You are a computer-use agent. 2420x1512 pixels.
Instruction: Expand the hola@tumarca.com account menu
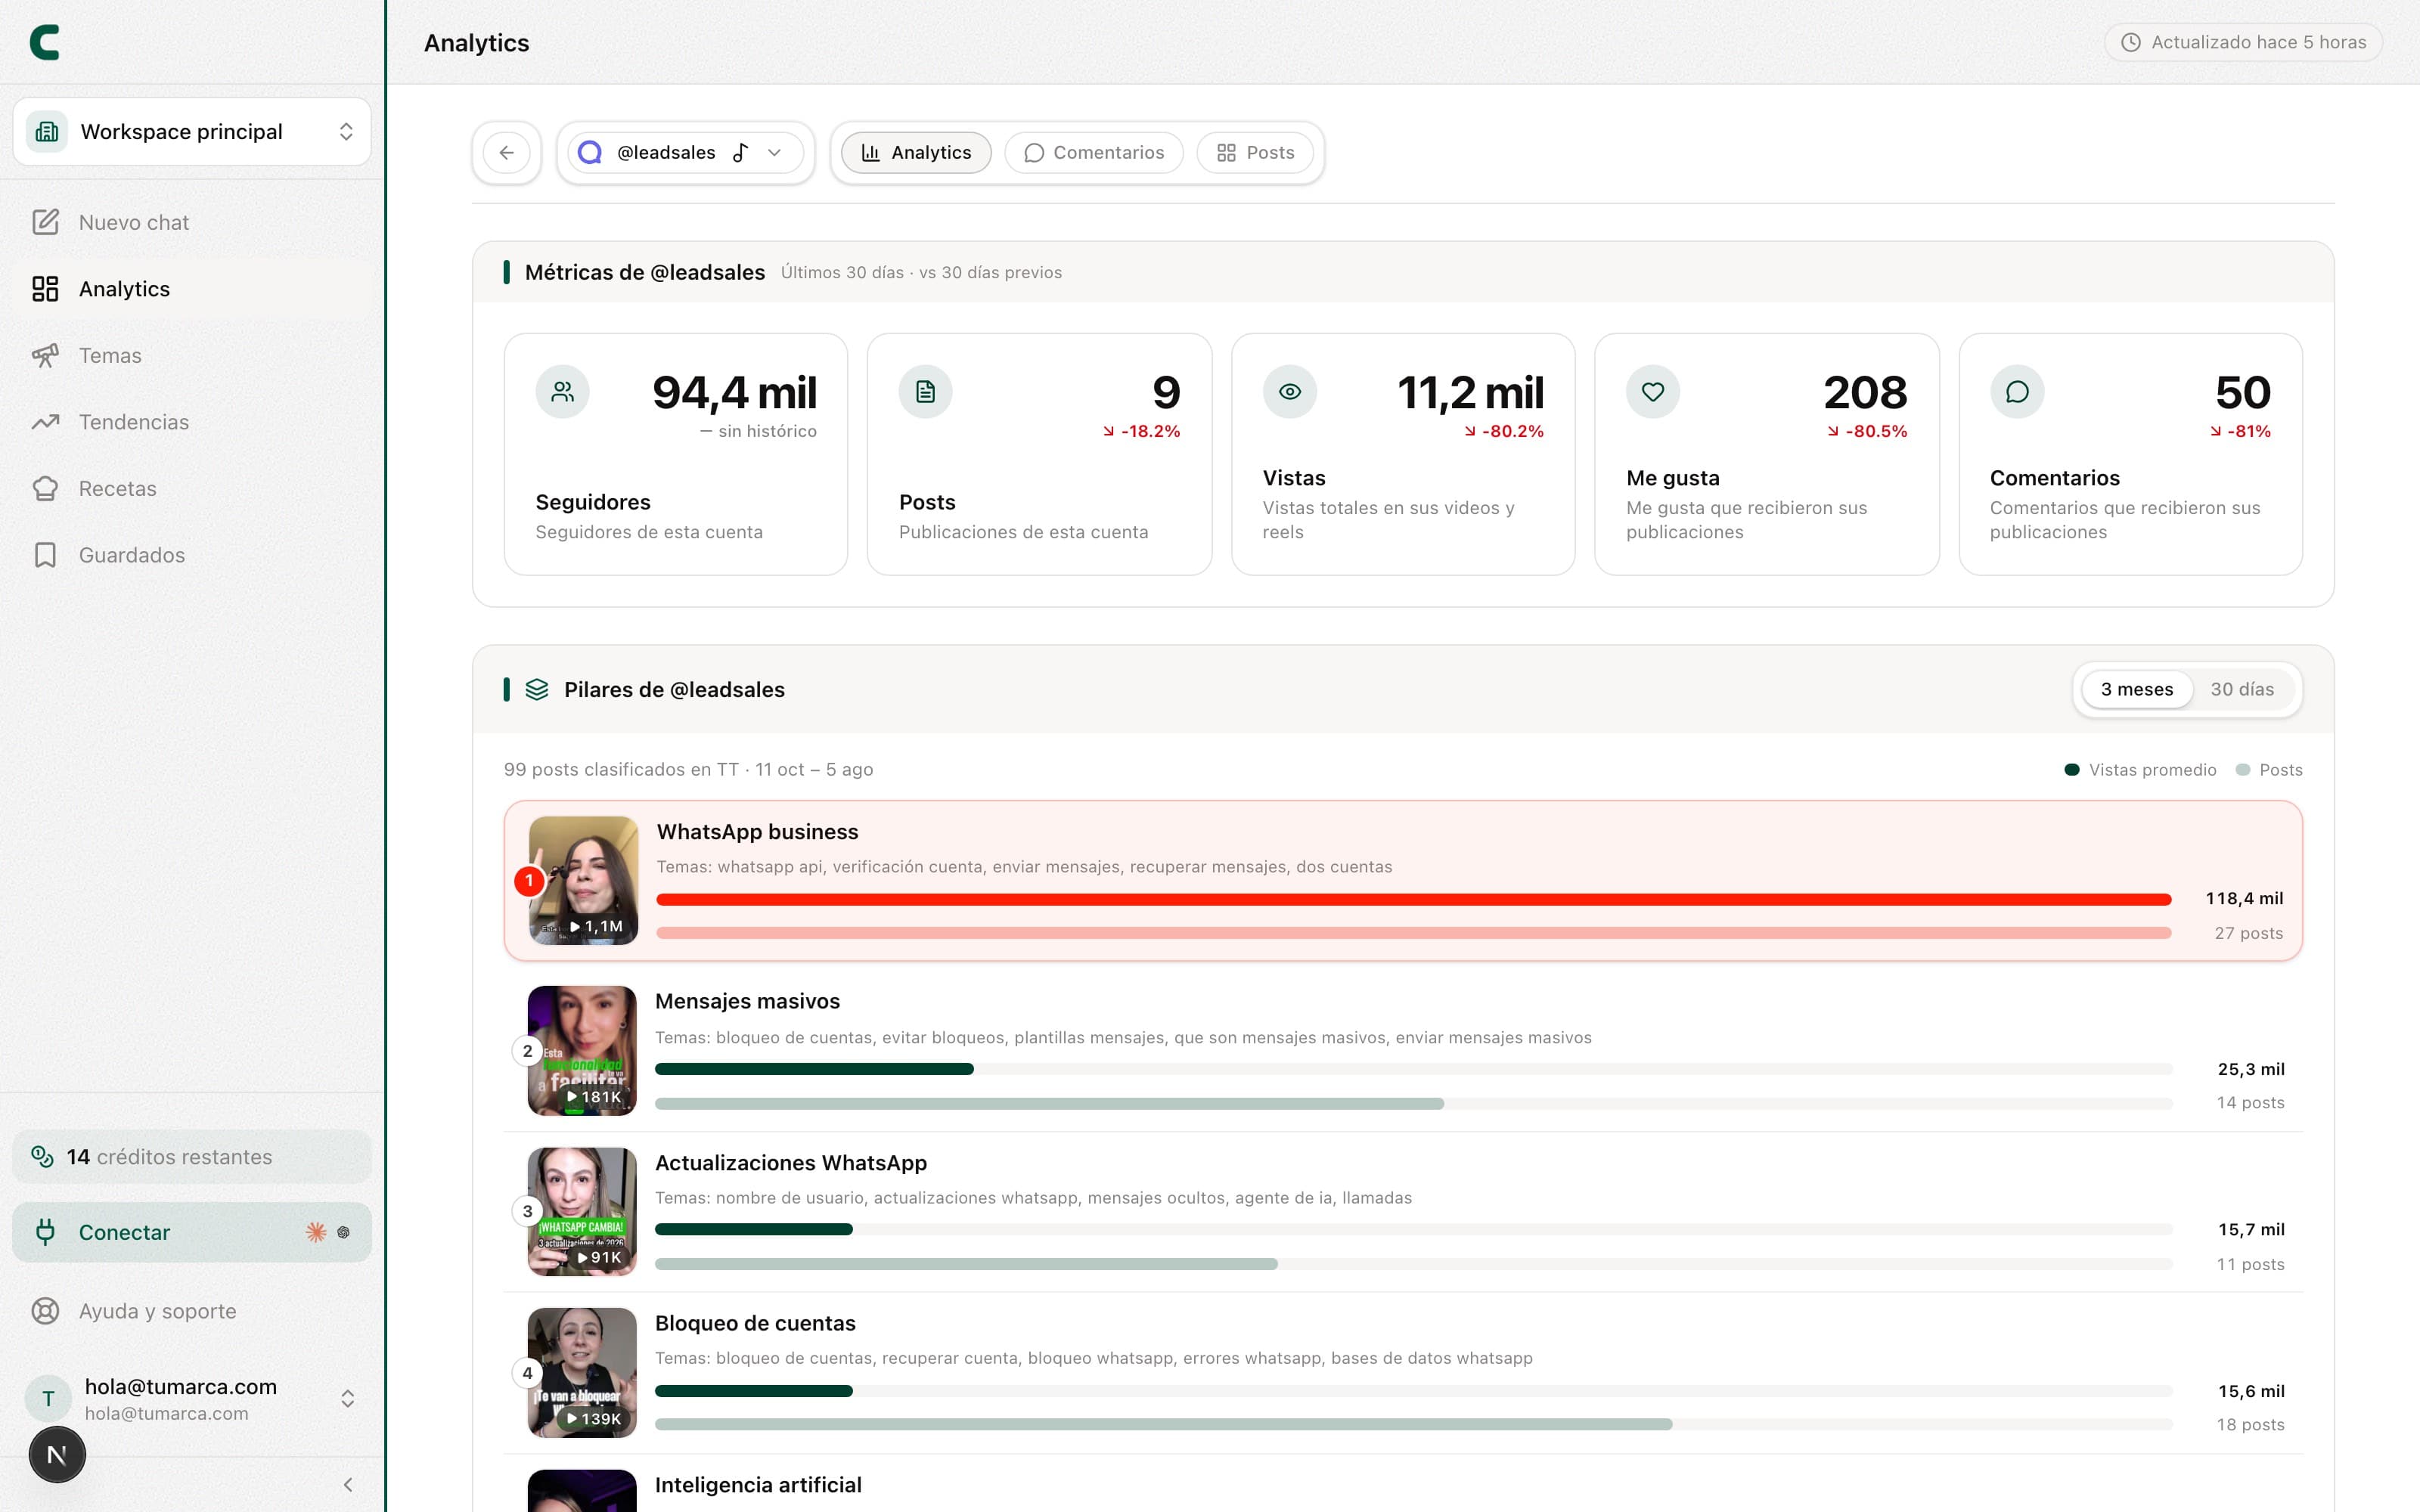[x=192, y=1399]
